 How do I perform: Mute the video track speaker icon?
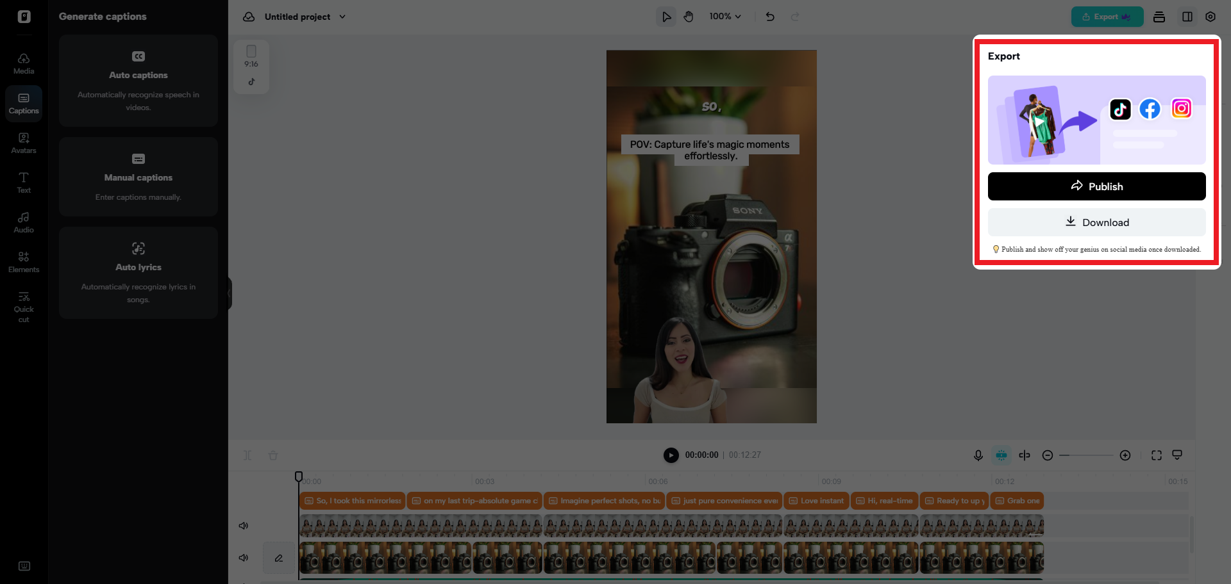(243, 557)
